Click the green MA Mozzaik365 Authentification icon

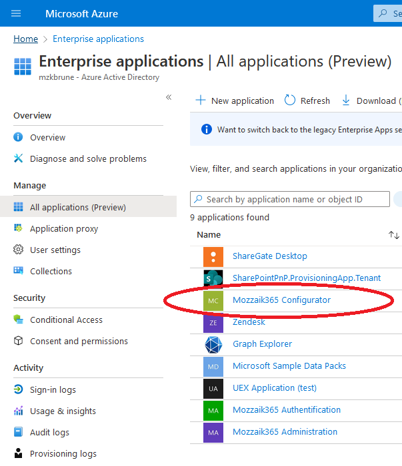coord(213,411)
